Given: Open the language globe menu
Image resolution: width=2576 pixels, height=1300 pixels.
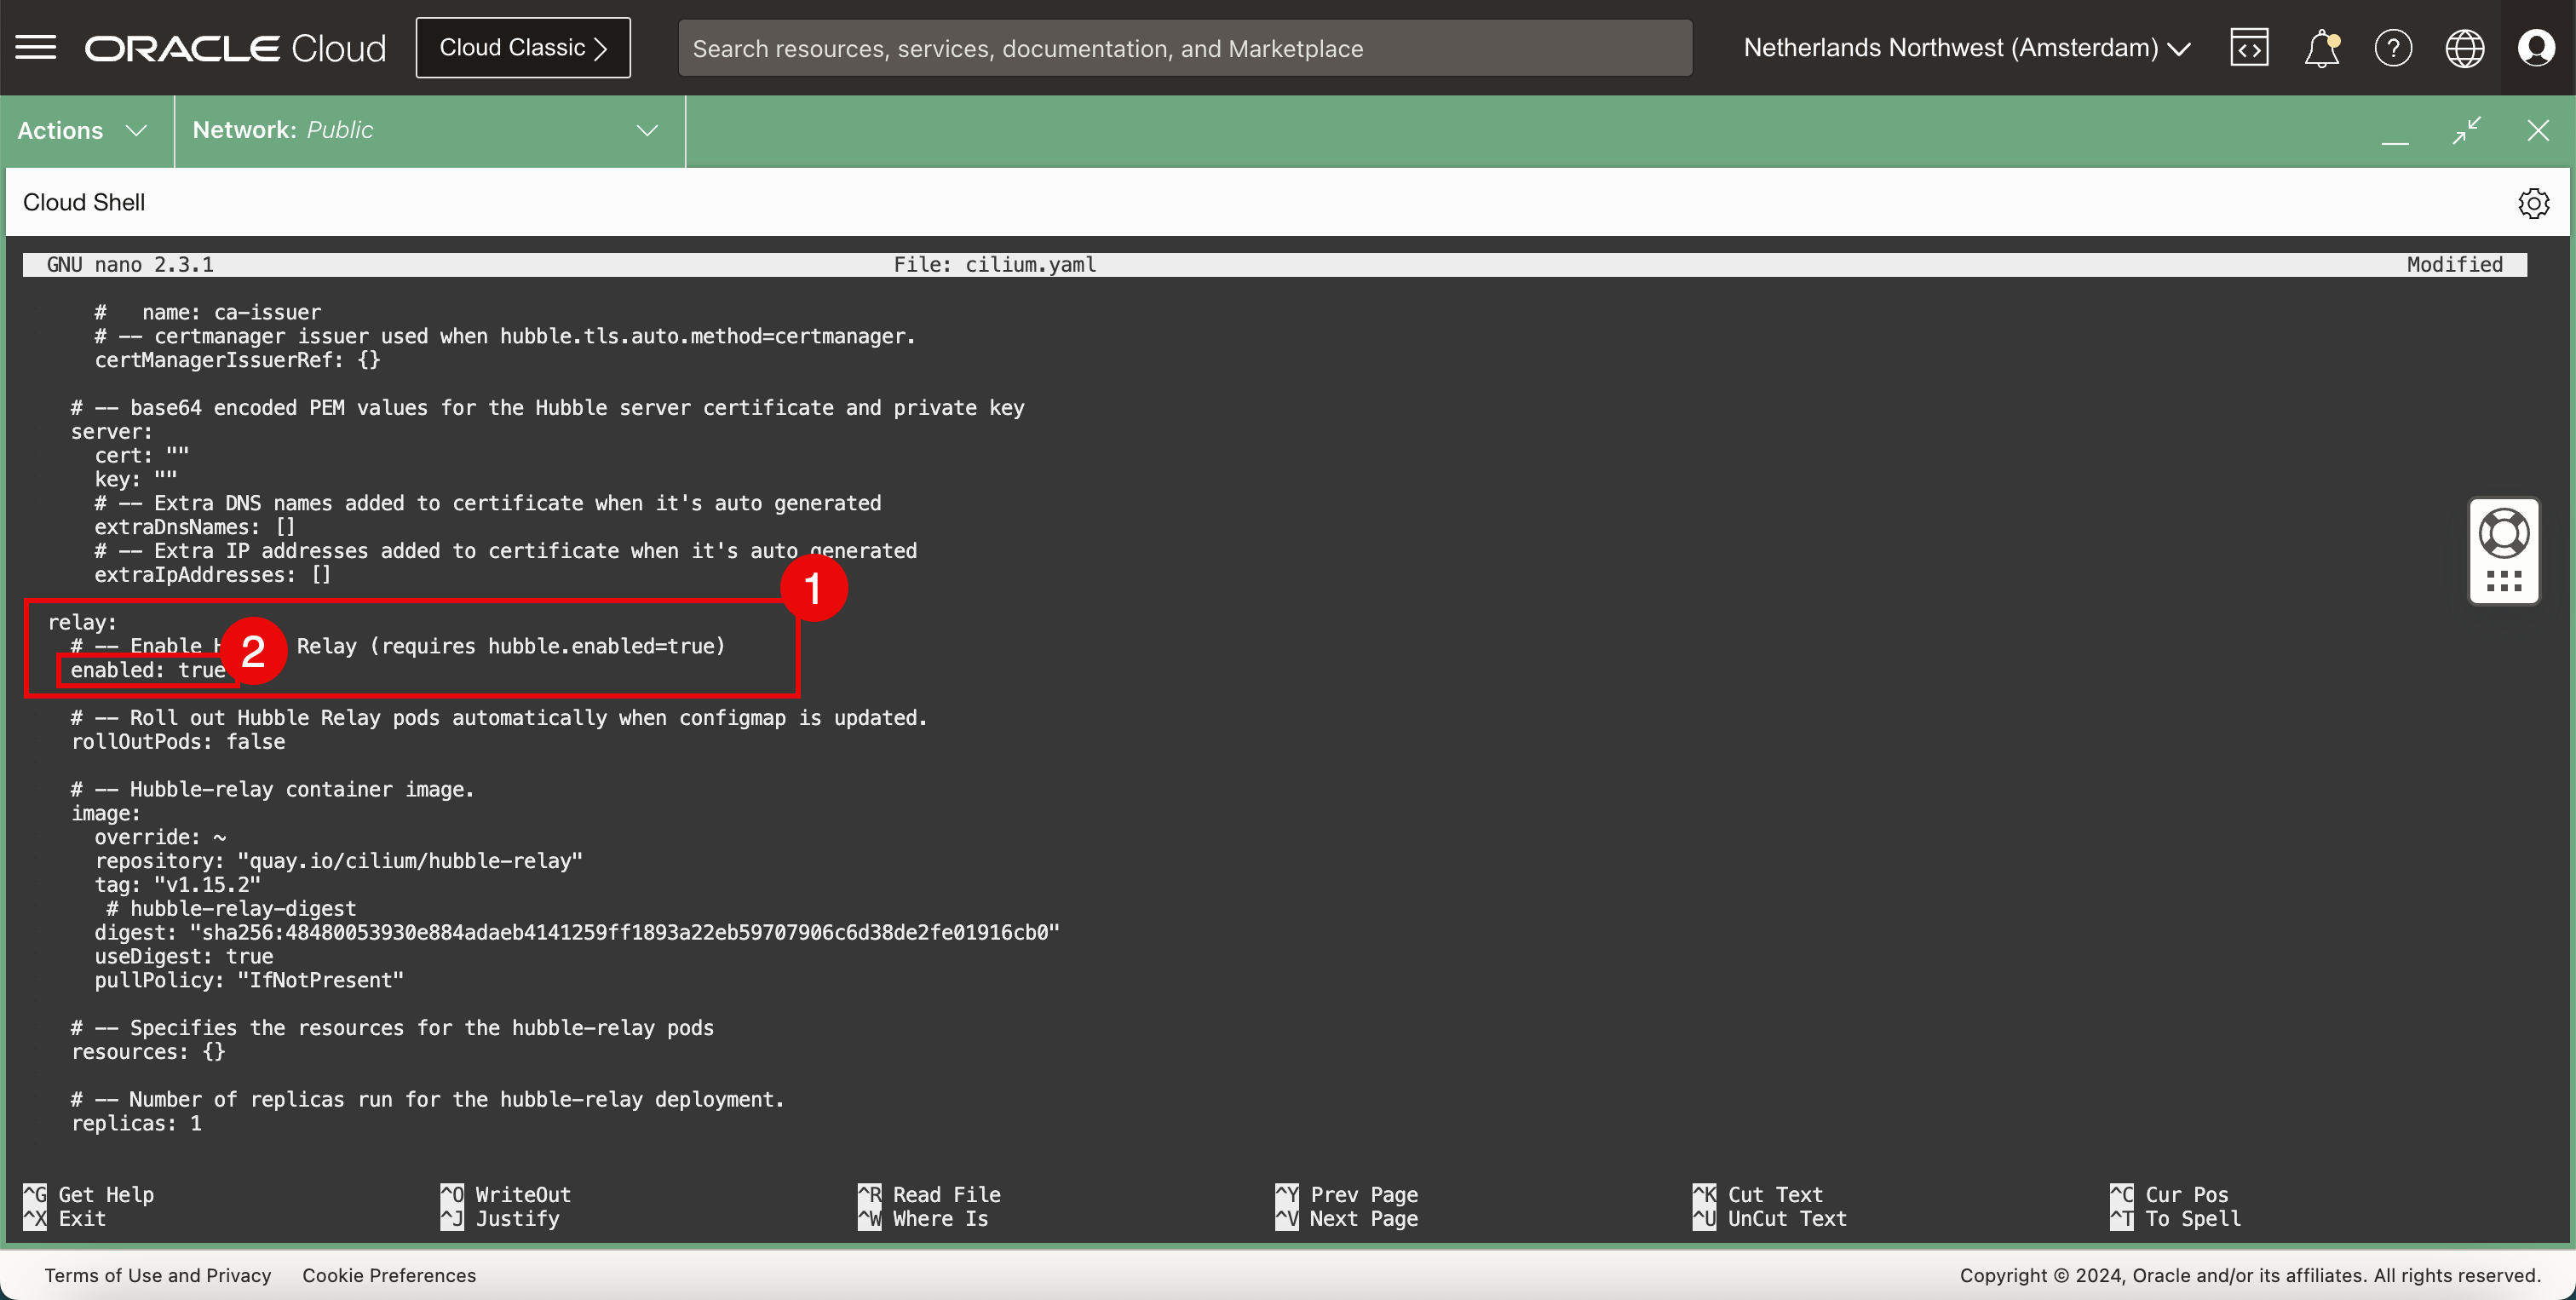Looking at the screenshot, I should (x=2464, y=48).
